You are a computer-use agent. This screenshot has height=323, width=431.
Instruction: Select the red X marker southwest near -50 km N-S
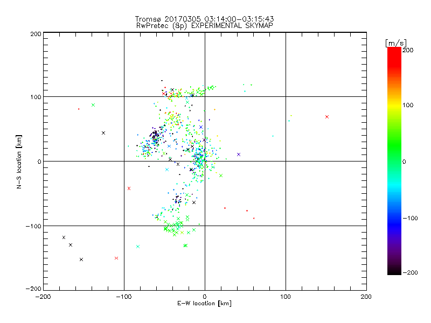click(129, 188)
